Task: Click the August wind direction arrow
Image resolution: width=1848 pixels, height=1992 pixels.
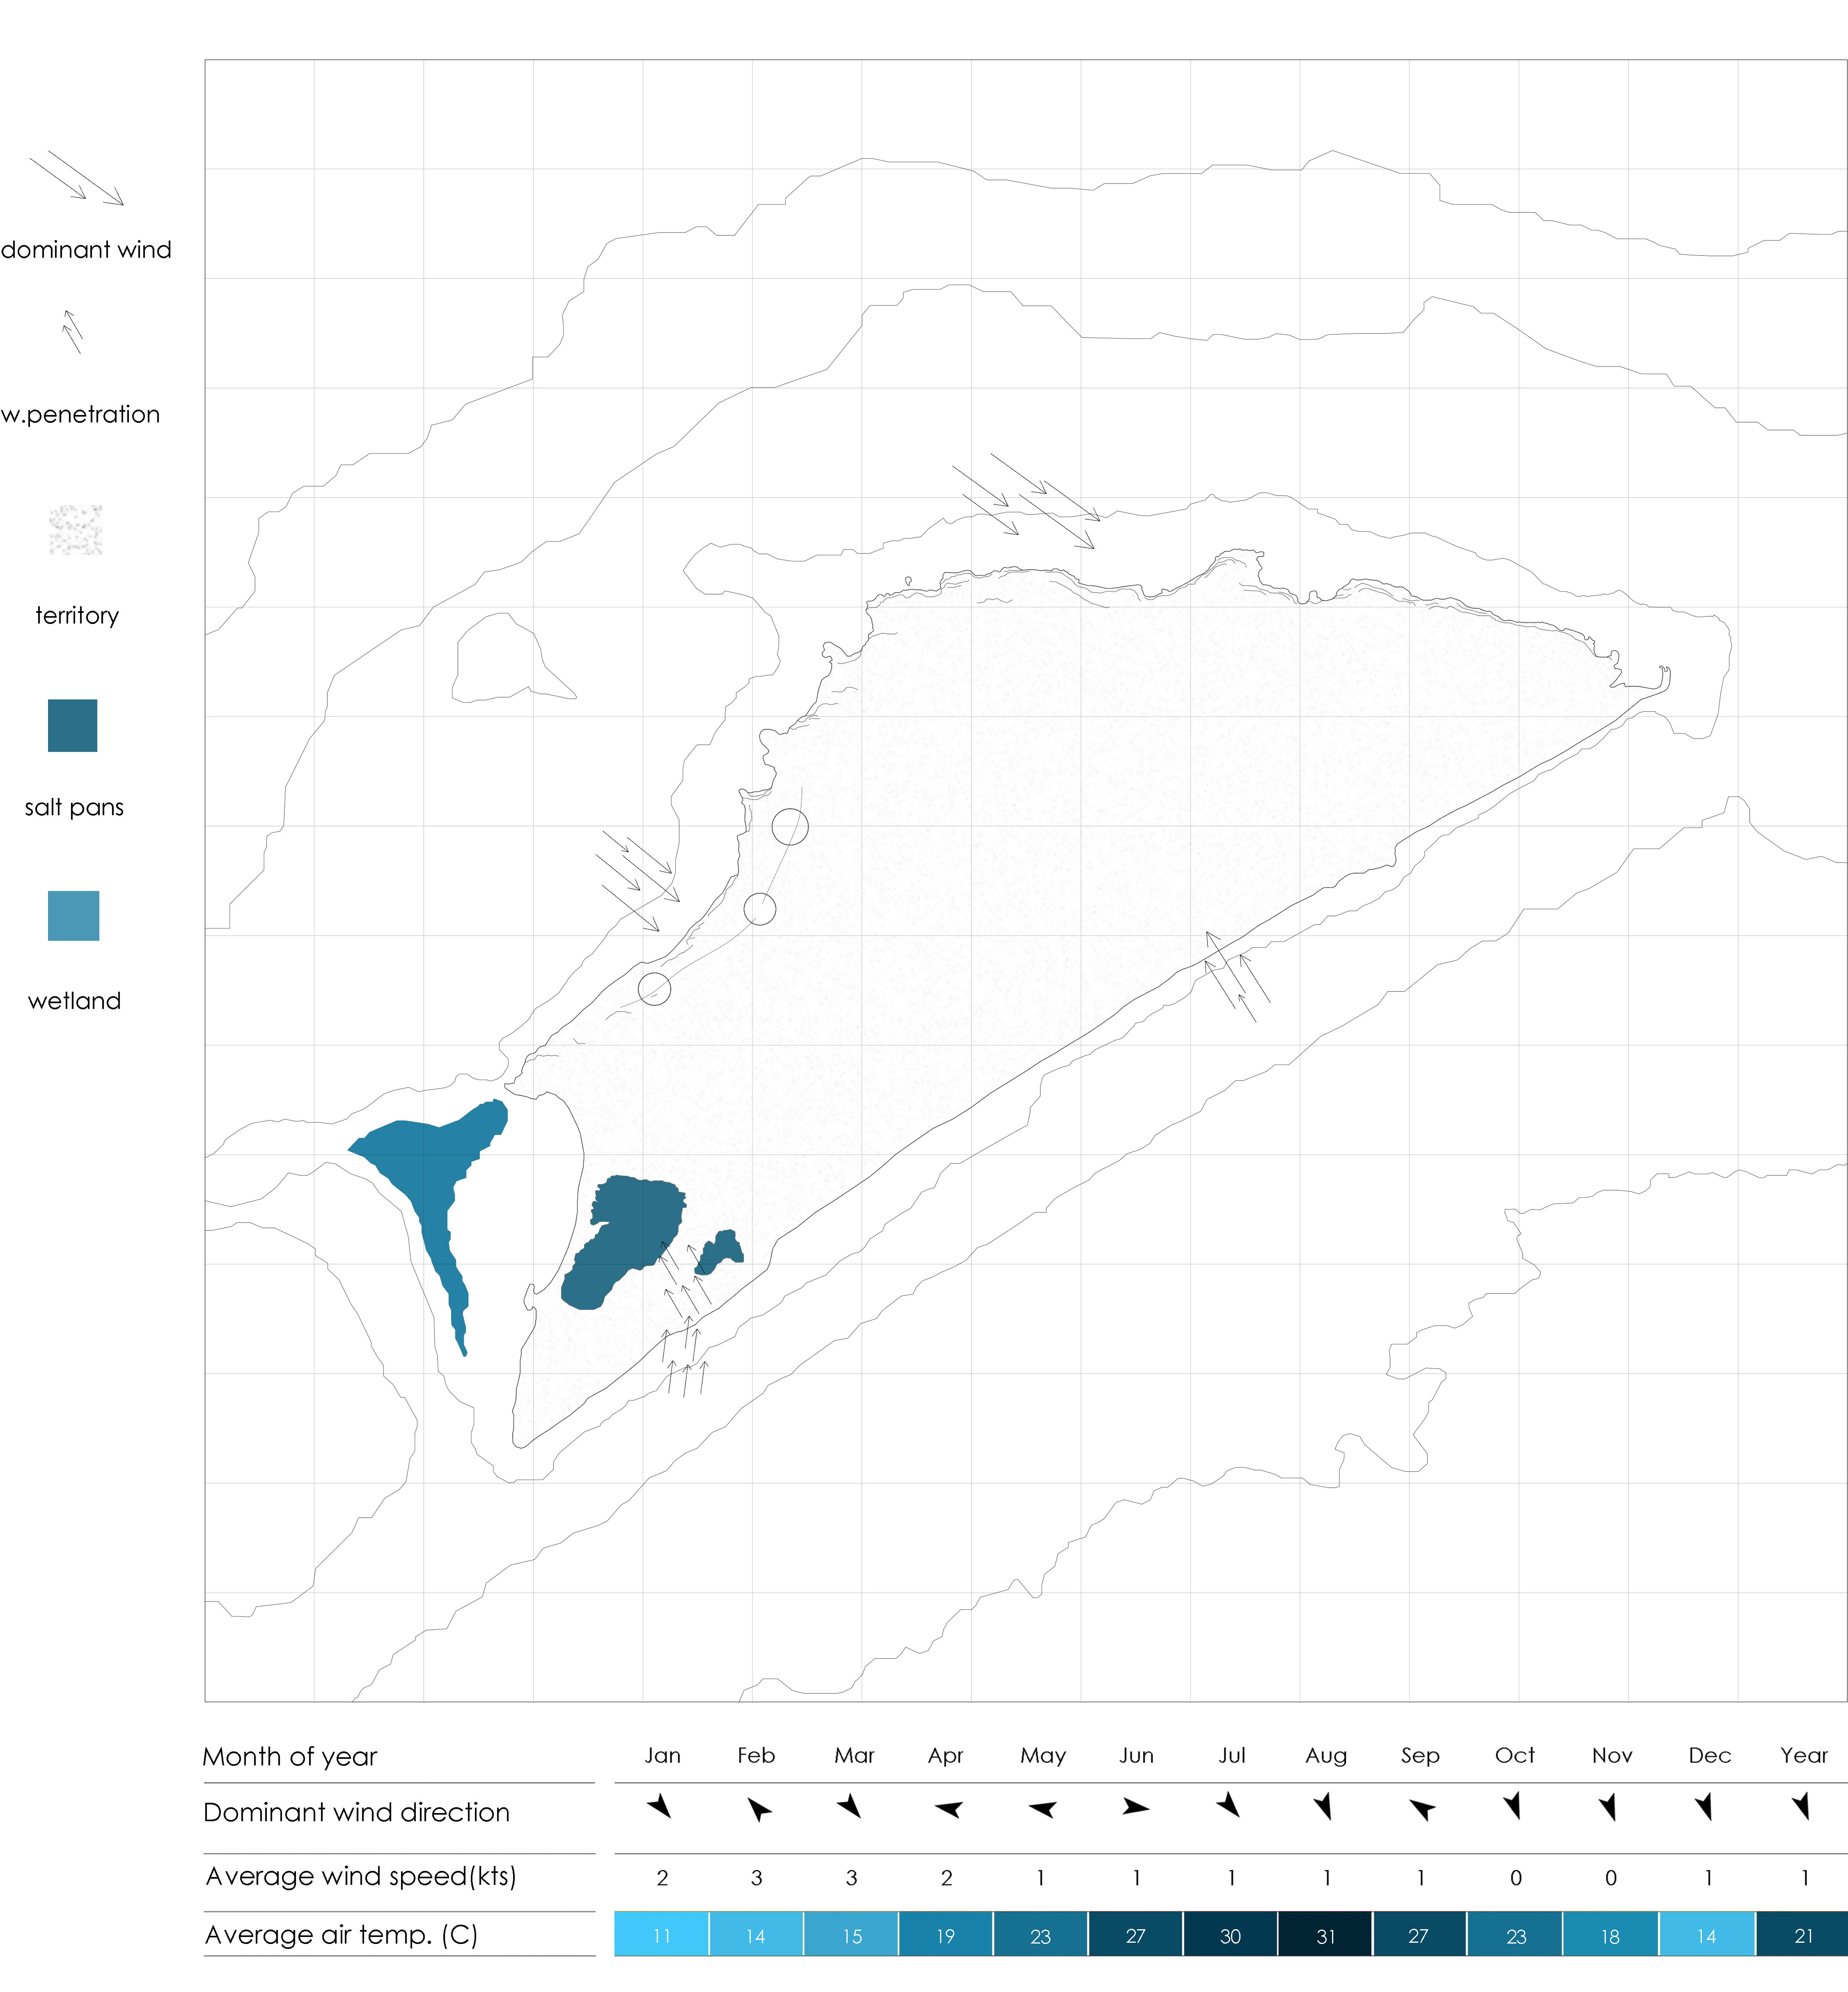Action: (1323, 1806)
